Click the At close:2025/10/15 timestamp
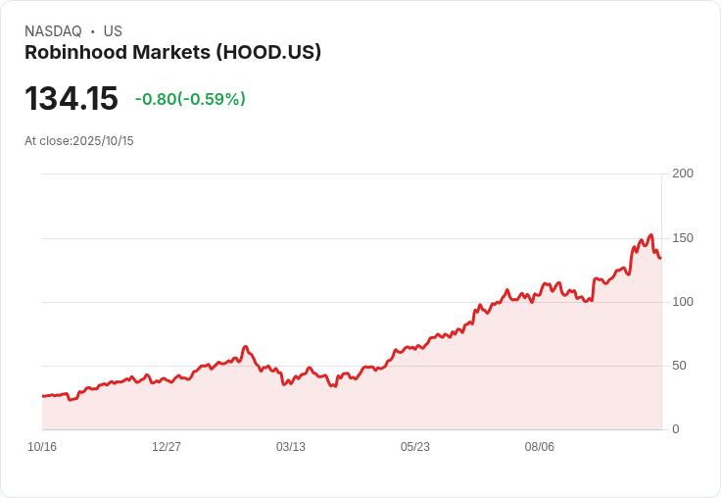Viewport: 721px width, 498px height. coord(79,141)
